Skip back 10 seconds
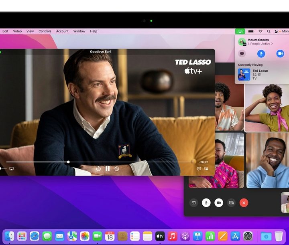The width and height of the screenshot is (289, 245). click(x=98, y=168)
